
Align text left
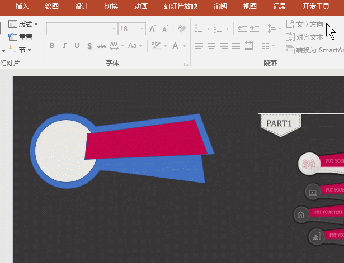point(199,46)
